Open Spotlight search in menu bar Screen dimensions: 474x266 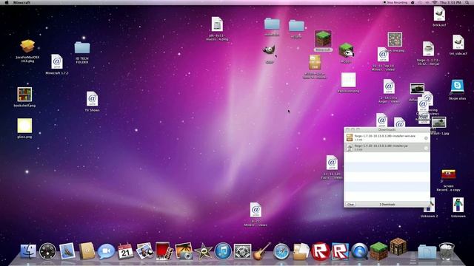467,2
